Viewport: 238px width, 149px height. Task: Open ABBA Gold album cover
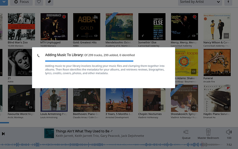coord(87,27)
